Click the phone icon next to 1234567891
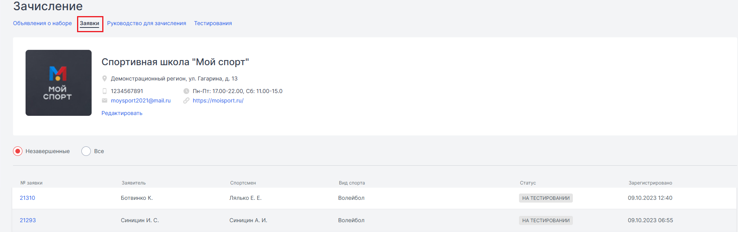Viewport: 738px width, 232px height. (105, 91)
